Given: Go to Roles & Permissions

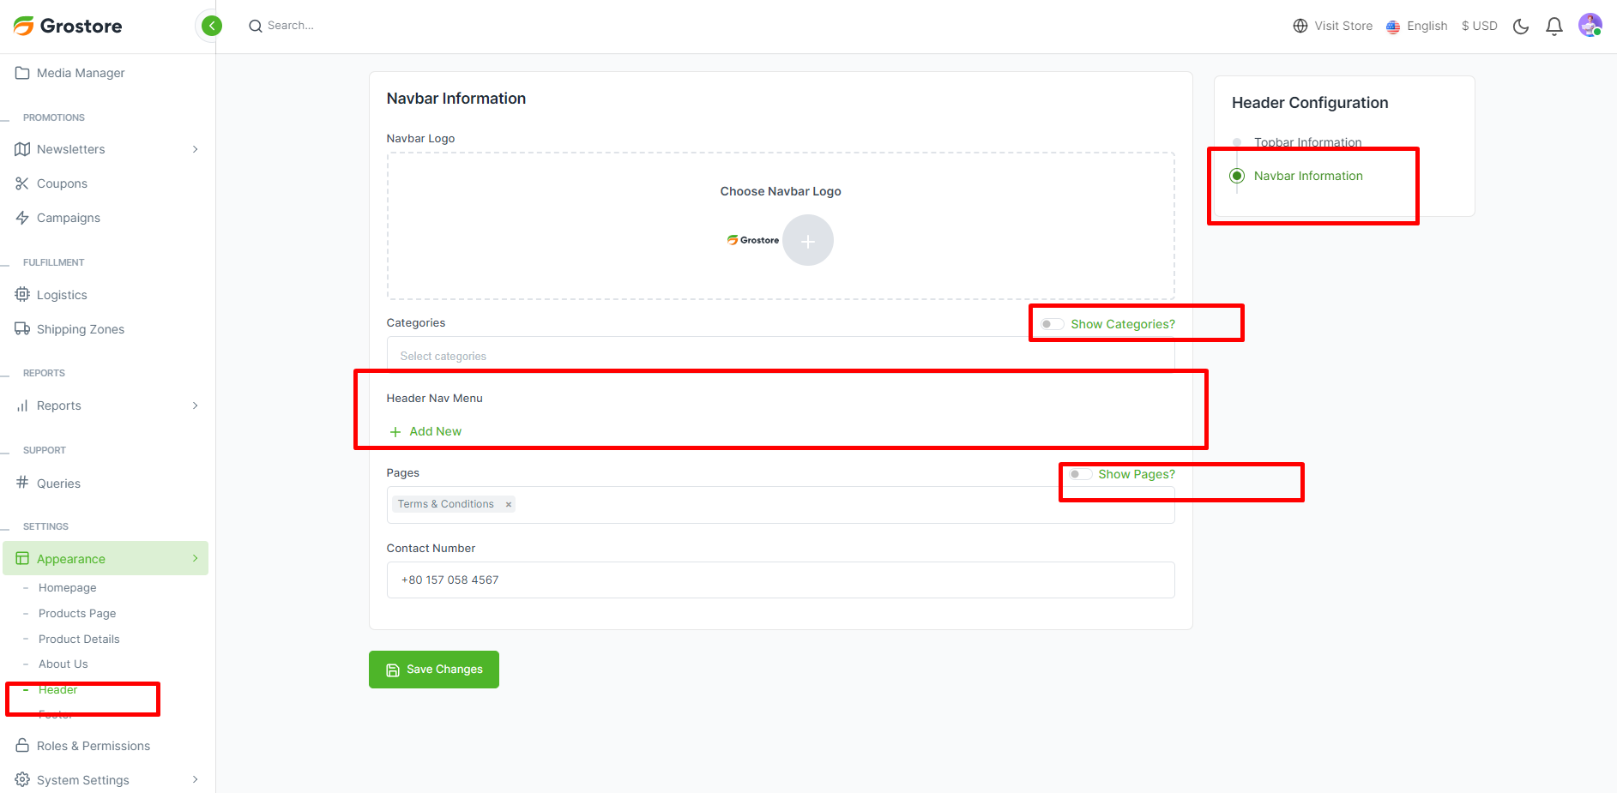Looking at the screenshot, I should (x=93, y=746).
